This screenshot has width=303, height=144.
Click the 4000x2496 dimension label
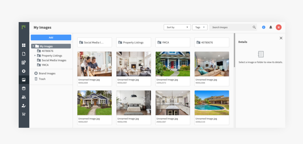[x=123, y=122]
